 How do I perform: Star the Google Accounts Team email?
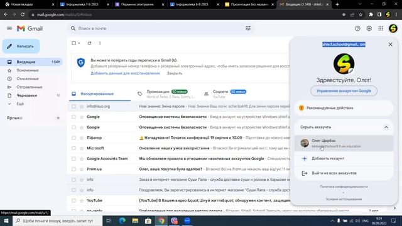[x=82, y=159]
